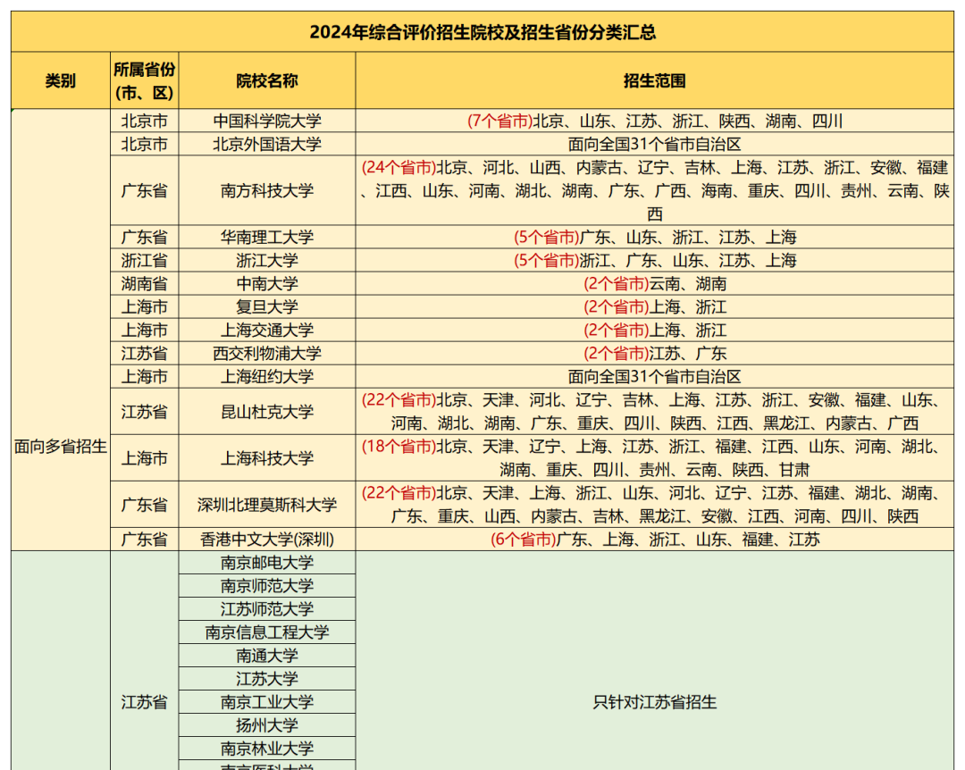Click the 江苏、广东 range cell
Screen dimensions: 965x770
[x=655, y=354]
